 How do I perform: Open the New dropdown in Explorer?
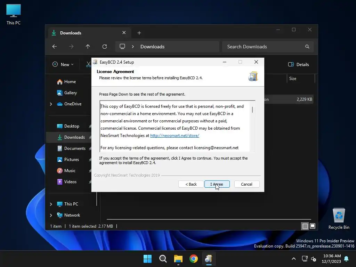click(x=63, y=64)
